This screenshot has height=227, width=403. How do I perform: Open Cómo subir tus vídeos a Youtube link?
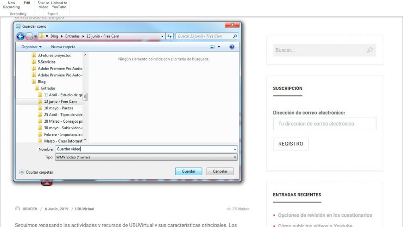(x=315, y=225)
